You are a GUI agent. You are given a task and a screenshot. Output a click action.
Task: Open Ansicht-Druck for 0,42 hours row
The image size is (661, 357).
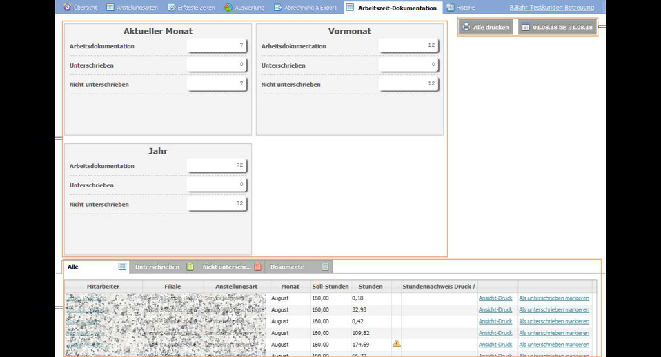pyautogui.click(x=495, y=321)
